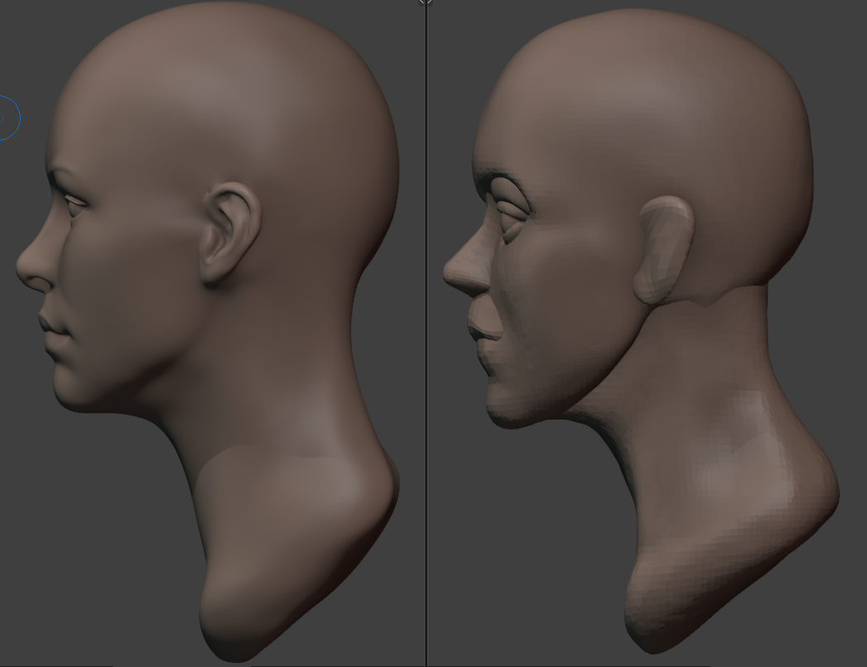Select the eye on the left head model

tap(75, 200)
